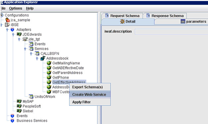Click the MySAP adapter icon

[x=19, y=101]
